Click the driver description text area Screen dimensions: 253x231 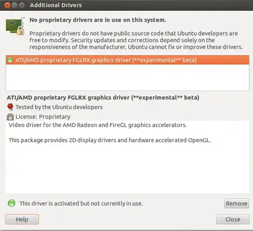[x=127, y=157]
